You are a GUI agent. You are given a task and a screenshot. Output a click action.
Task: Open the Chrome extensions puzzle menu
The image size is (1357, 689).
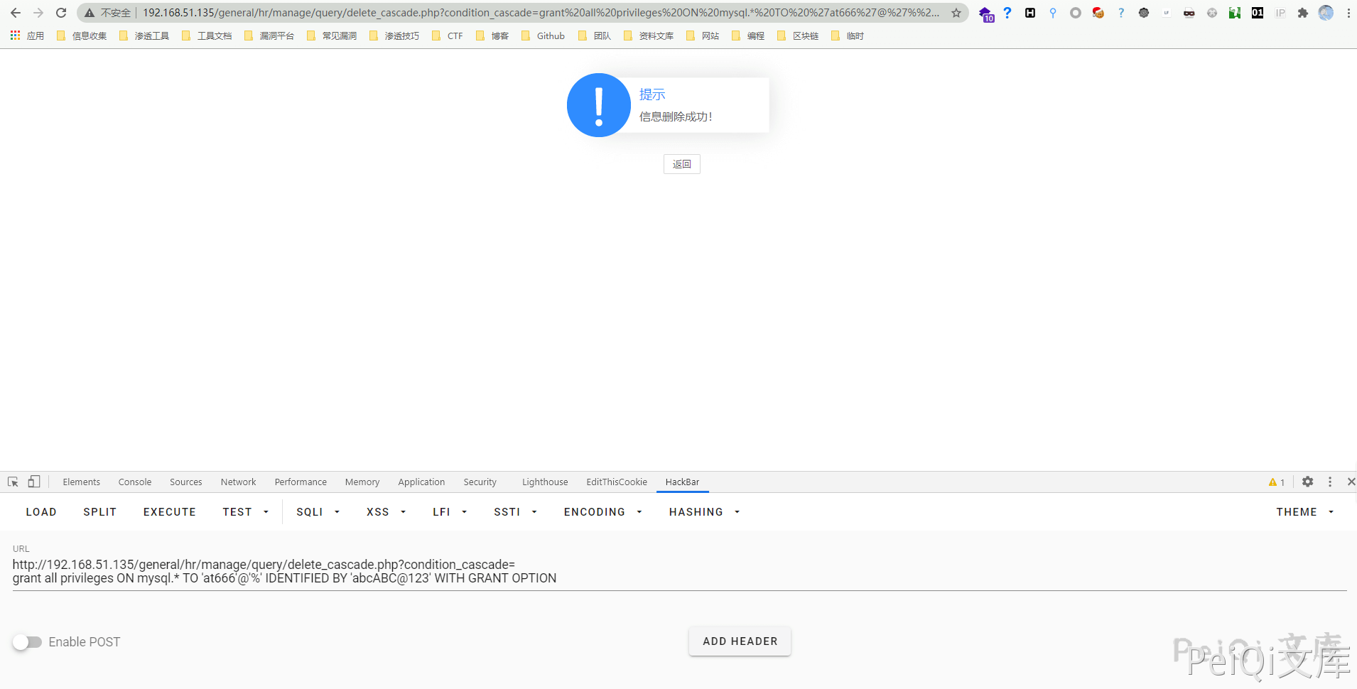[1303, 13]
